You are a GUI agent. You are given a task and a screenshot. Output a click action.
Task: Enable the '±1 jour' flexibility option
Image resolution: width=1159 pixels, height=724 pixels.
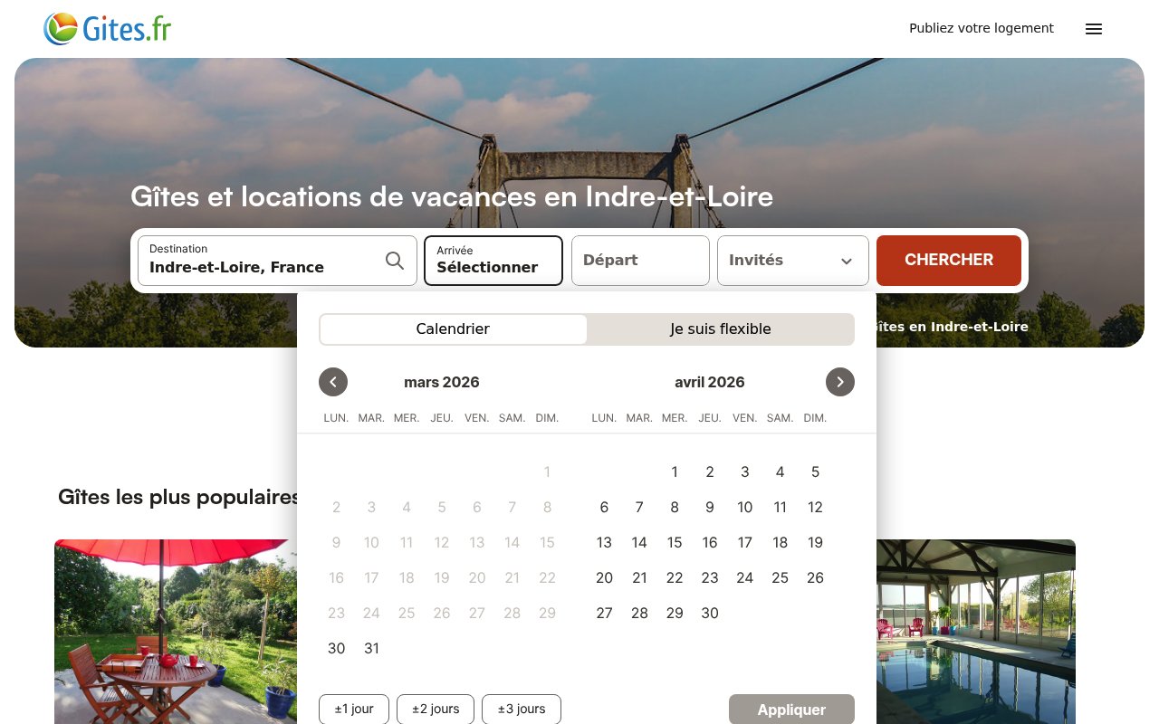(353, 709)
